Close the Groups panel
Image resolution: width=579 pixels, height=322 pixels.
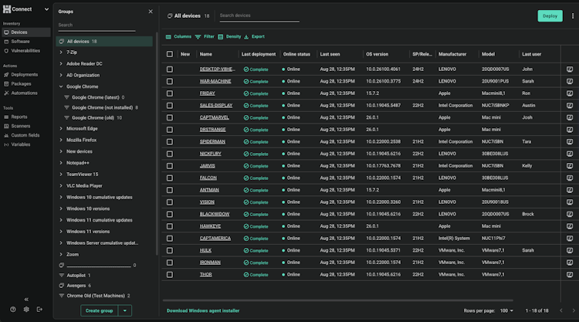tap(151, 12)
